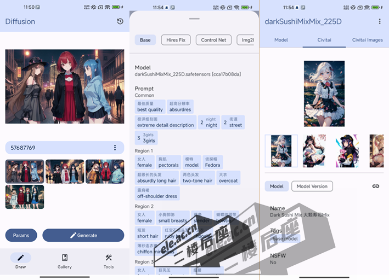
Task: Tap the extreme detail description tag
Action: [x=166, y=122]
